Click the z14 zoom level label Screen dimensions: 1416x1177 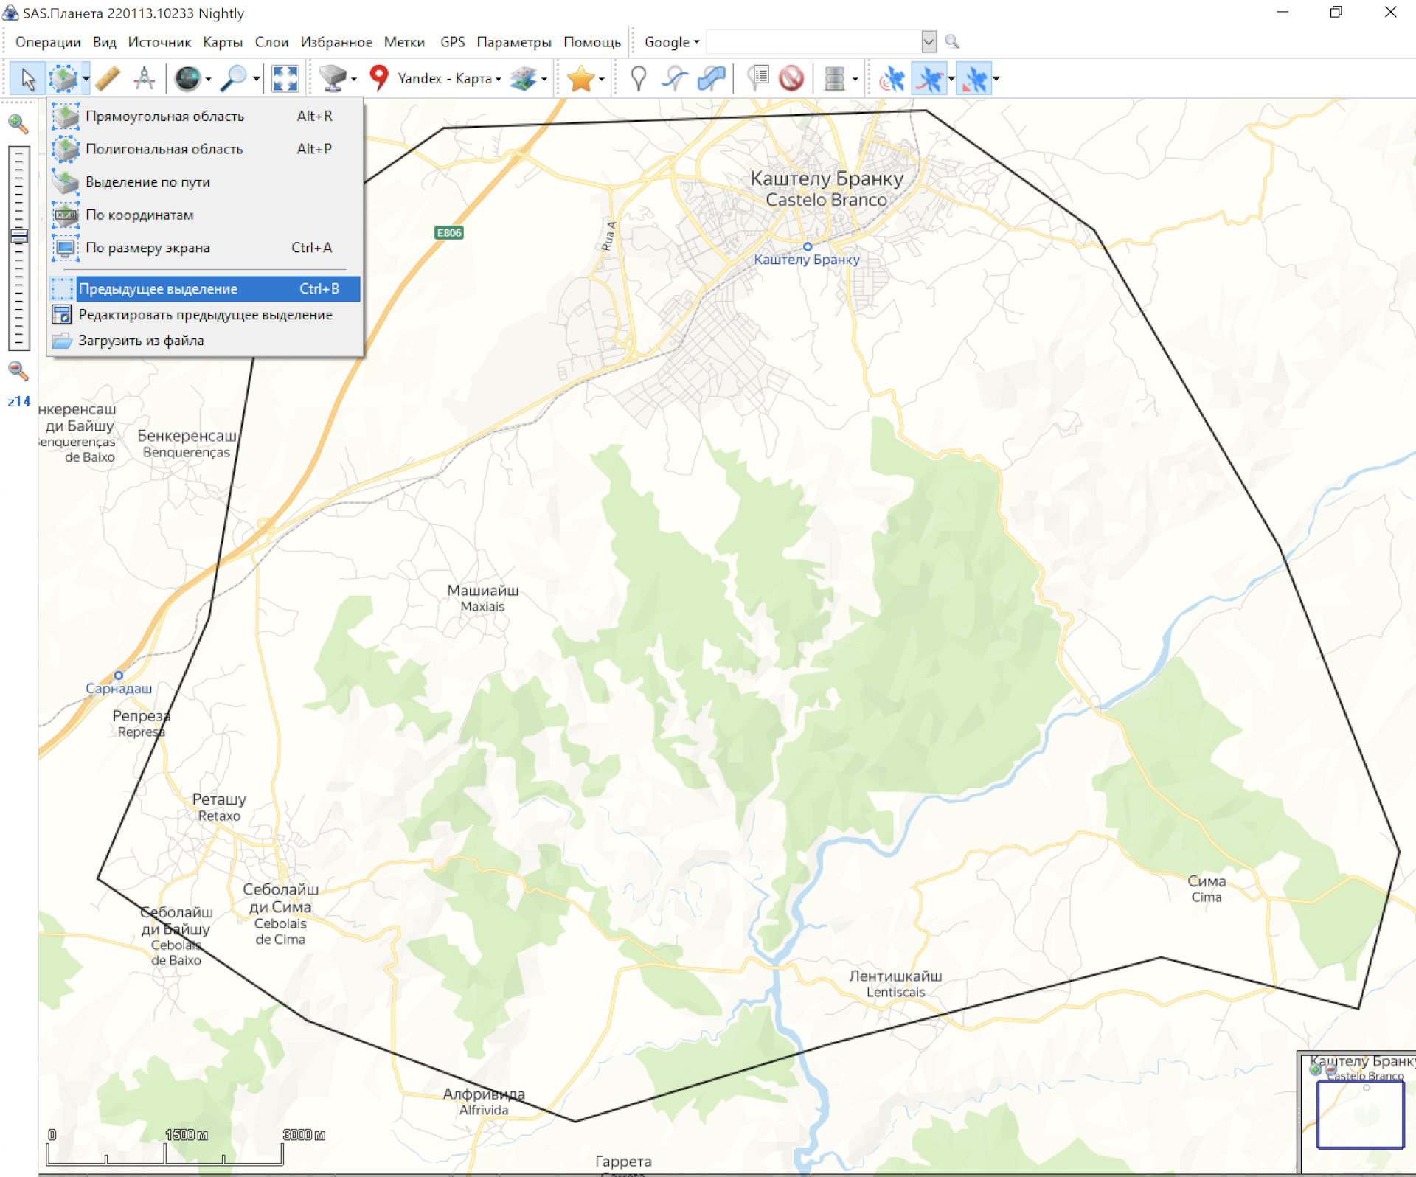[19, 402]
